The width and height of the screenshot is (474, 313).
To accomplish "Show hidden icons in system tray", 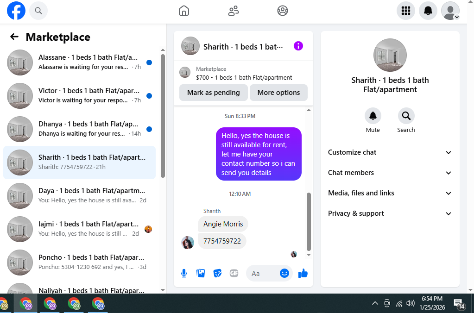I will pyautogui.click(x=375, y=303).
